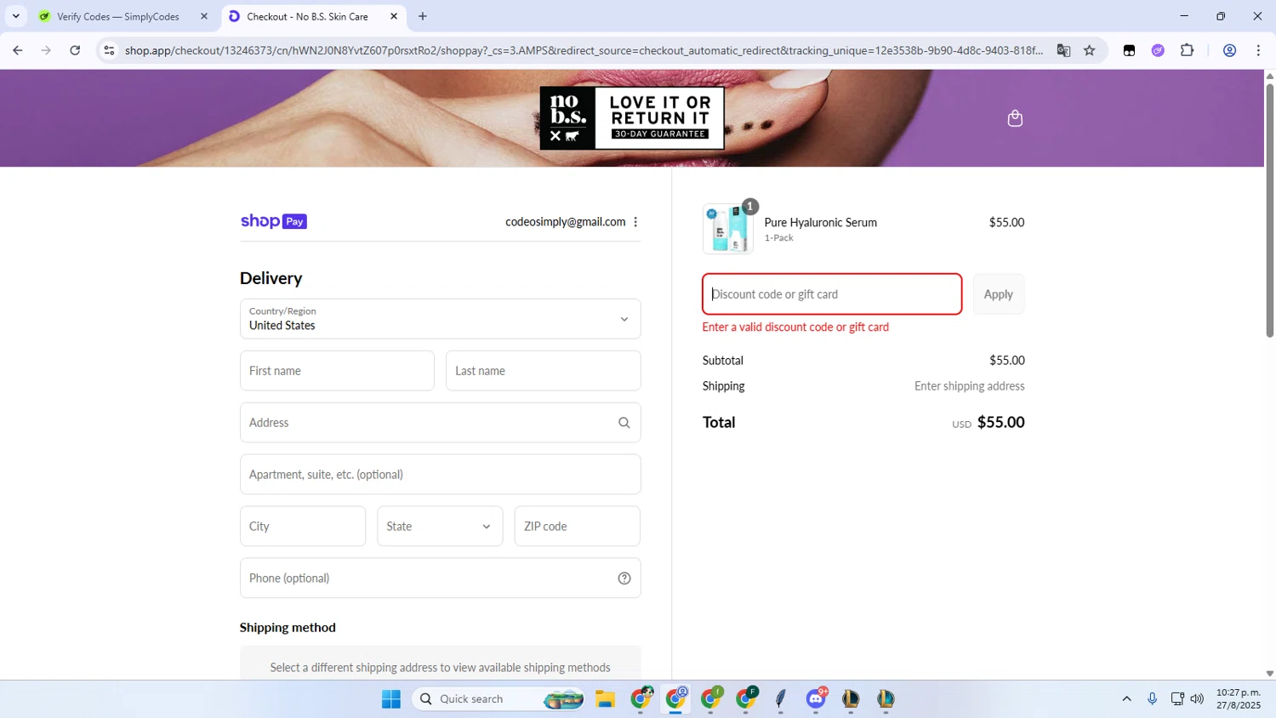Click the No B.S. store logo banner
Viewport: 1276px width, 718px height.
tap(632, 118)
